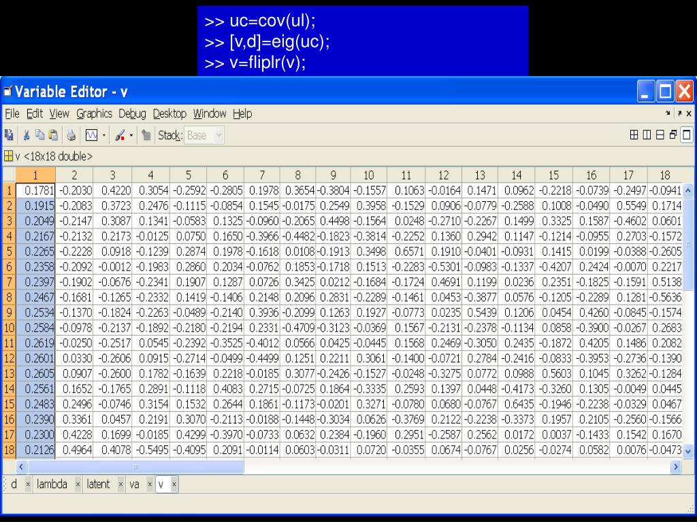
Task: Expand the brush options dropdown arrow
Action: 131,135
